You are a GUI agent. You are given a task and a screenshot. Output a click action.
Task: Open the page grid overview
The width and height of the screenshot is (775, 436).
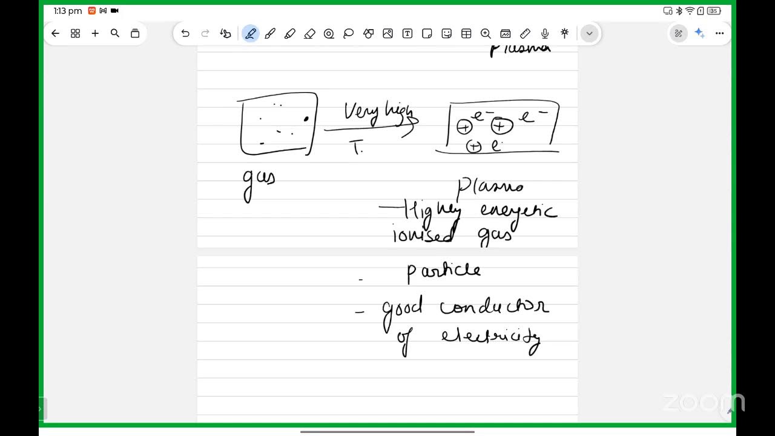click(75, 34)
